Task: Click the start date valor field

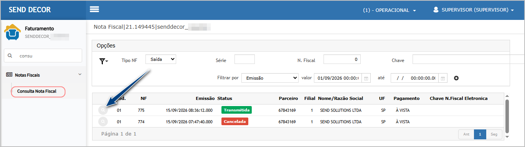Action: 338,78
